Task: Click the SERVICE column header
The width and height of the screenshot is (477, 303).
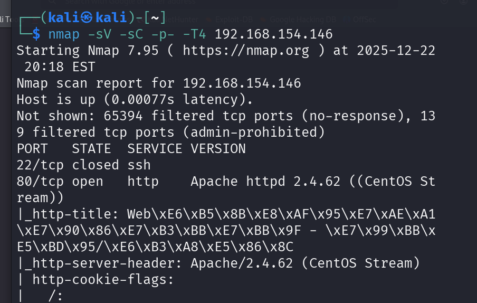Action: (x=155, y=148)
